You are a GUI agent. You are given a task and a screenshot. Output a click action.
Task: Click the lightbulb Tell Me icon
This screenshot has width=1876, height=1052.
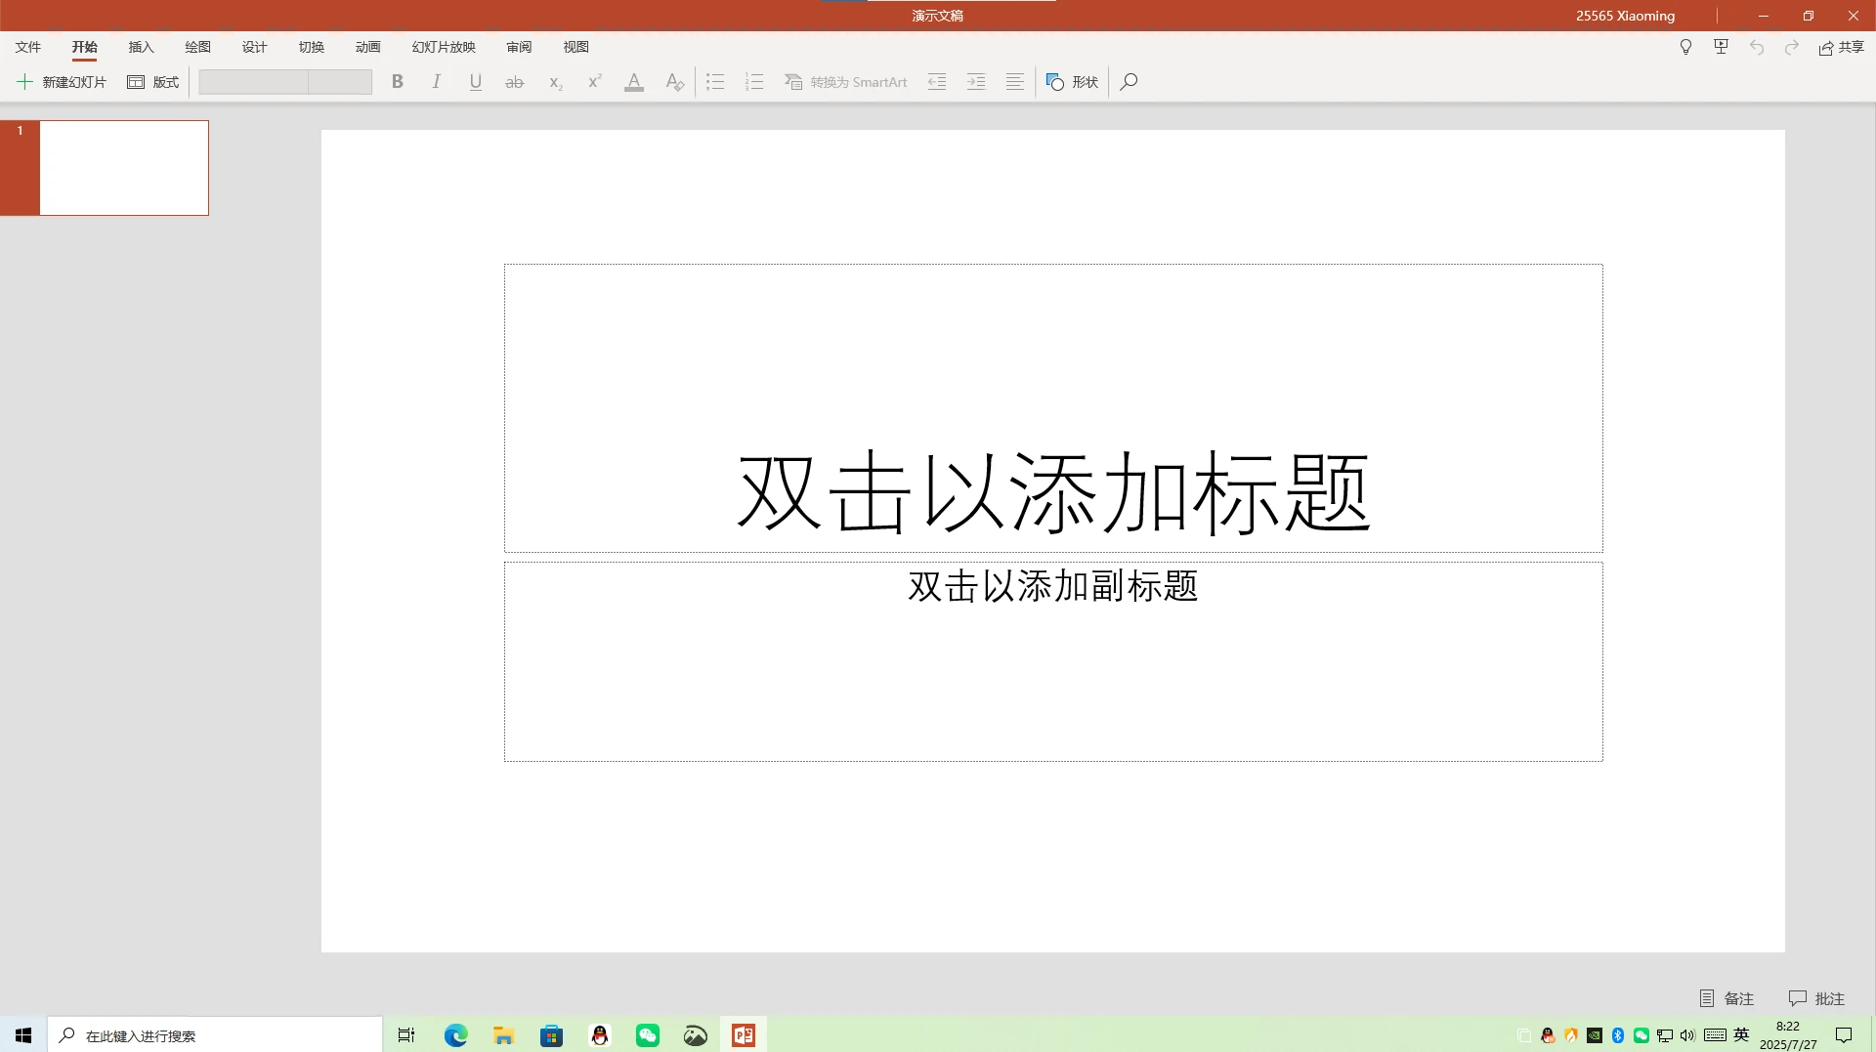[1685, 47]
